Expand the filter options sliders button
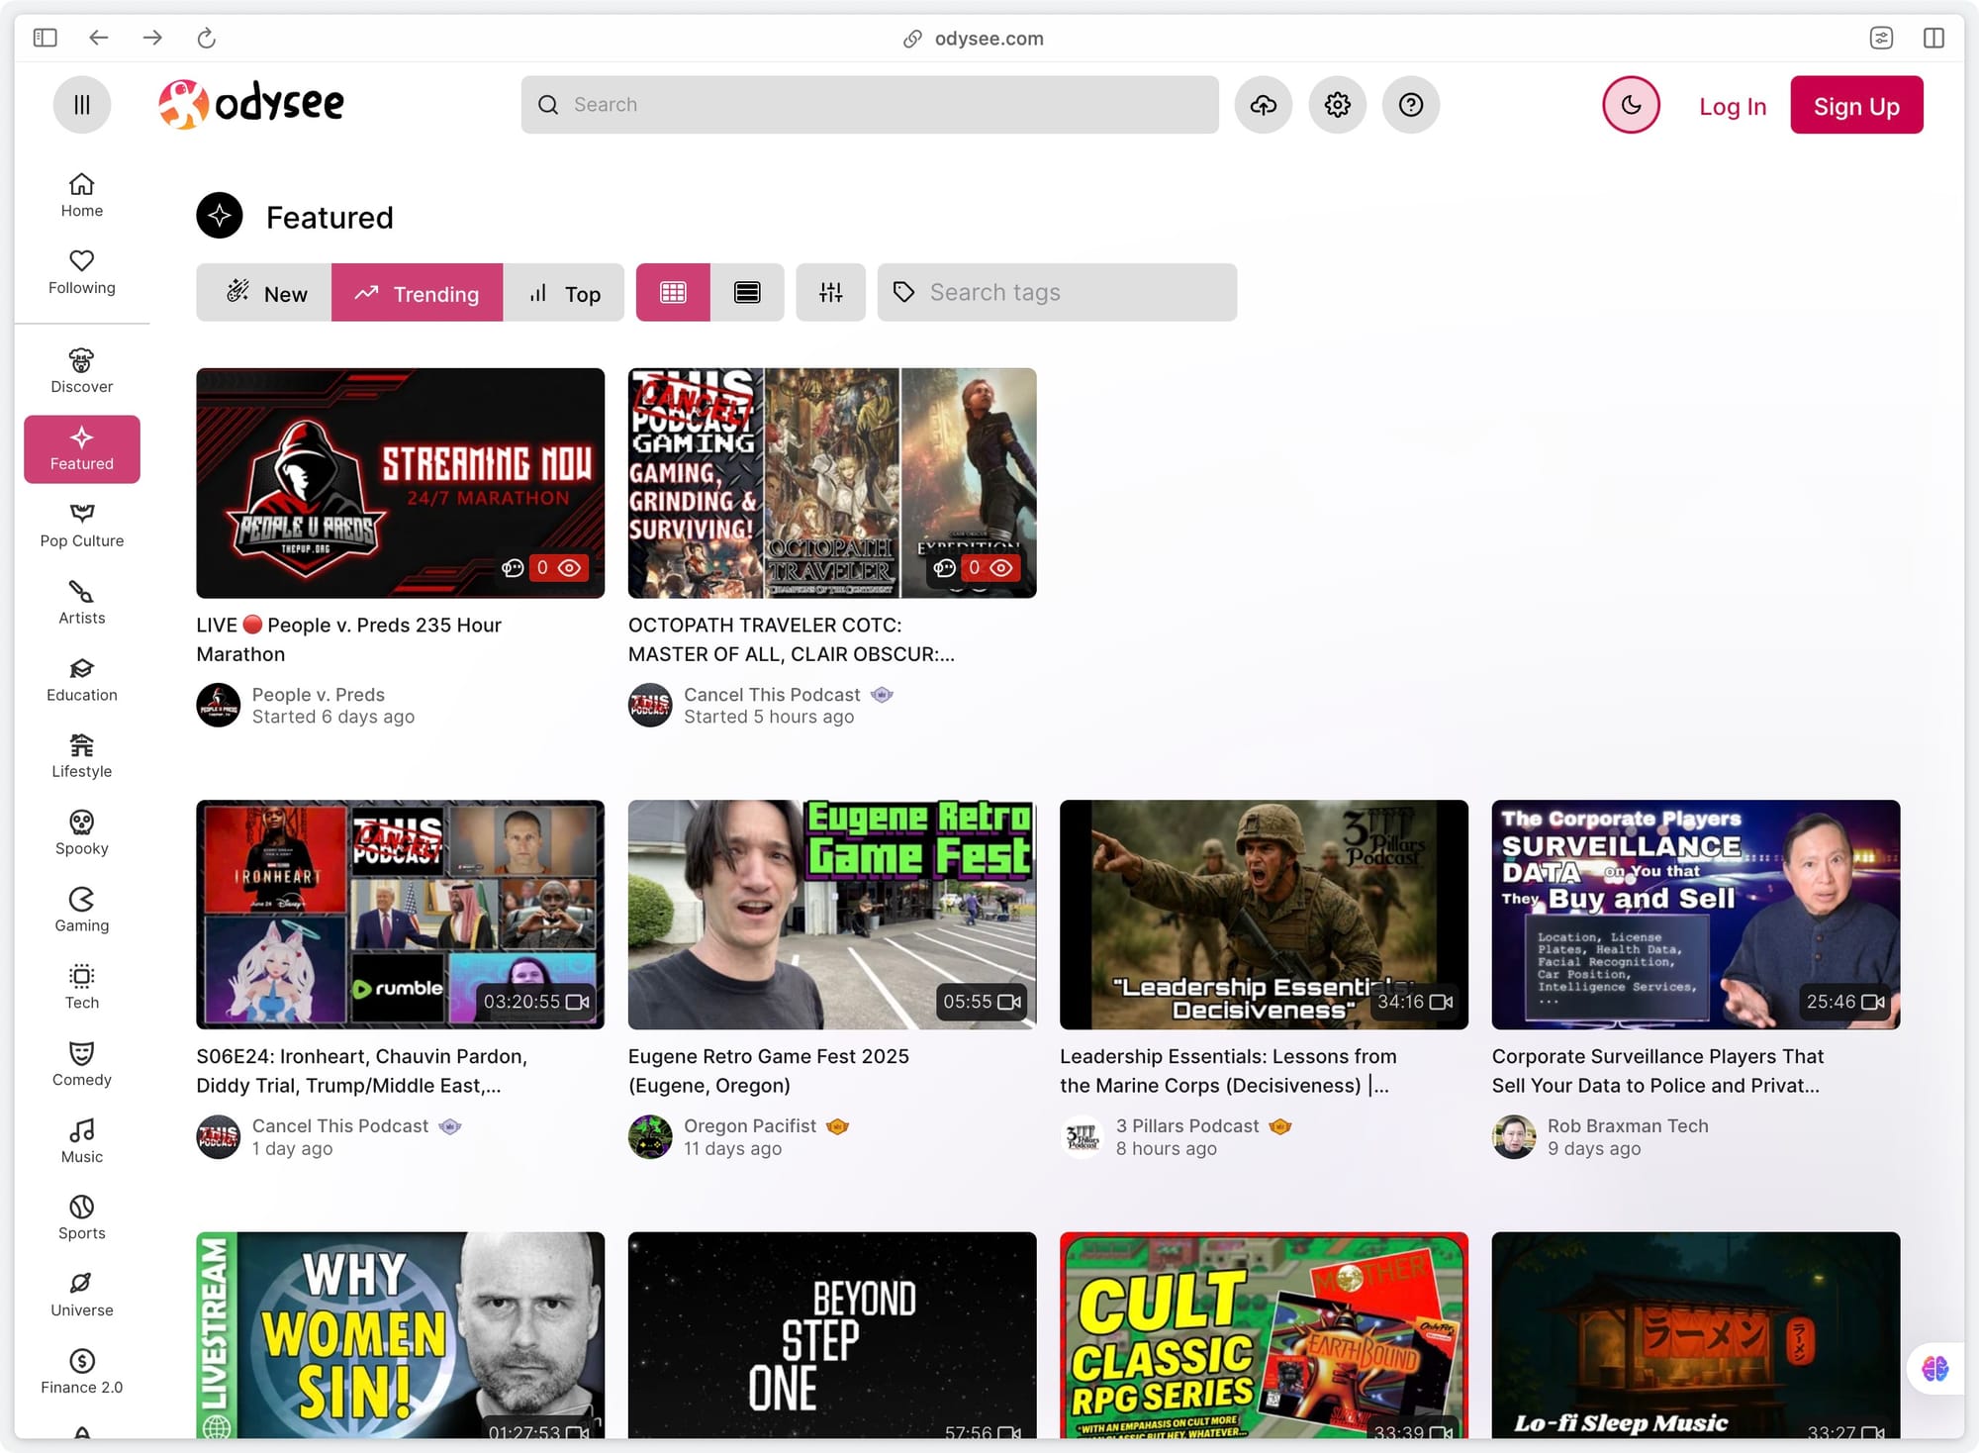 click(830, 292)
